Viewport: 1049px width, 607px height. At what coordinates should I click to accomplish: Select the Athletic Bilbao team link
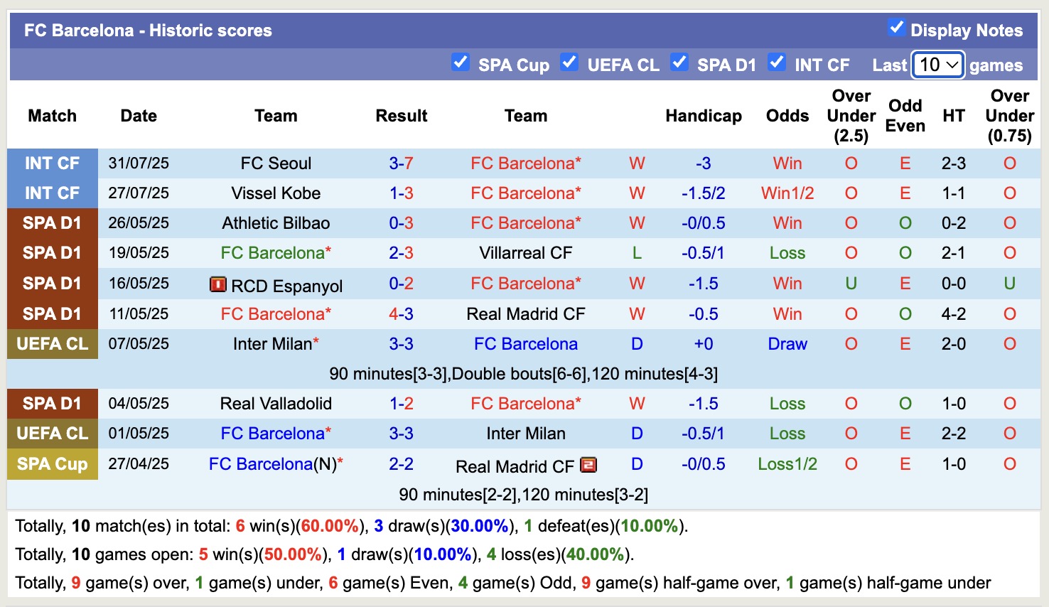276,223
